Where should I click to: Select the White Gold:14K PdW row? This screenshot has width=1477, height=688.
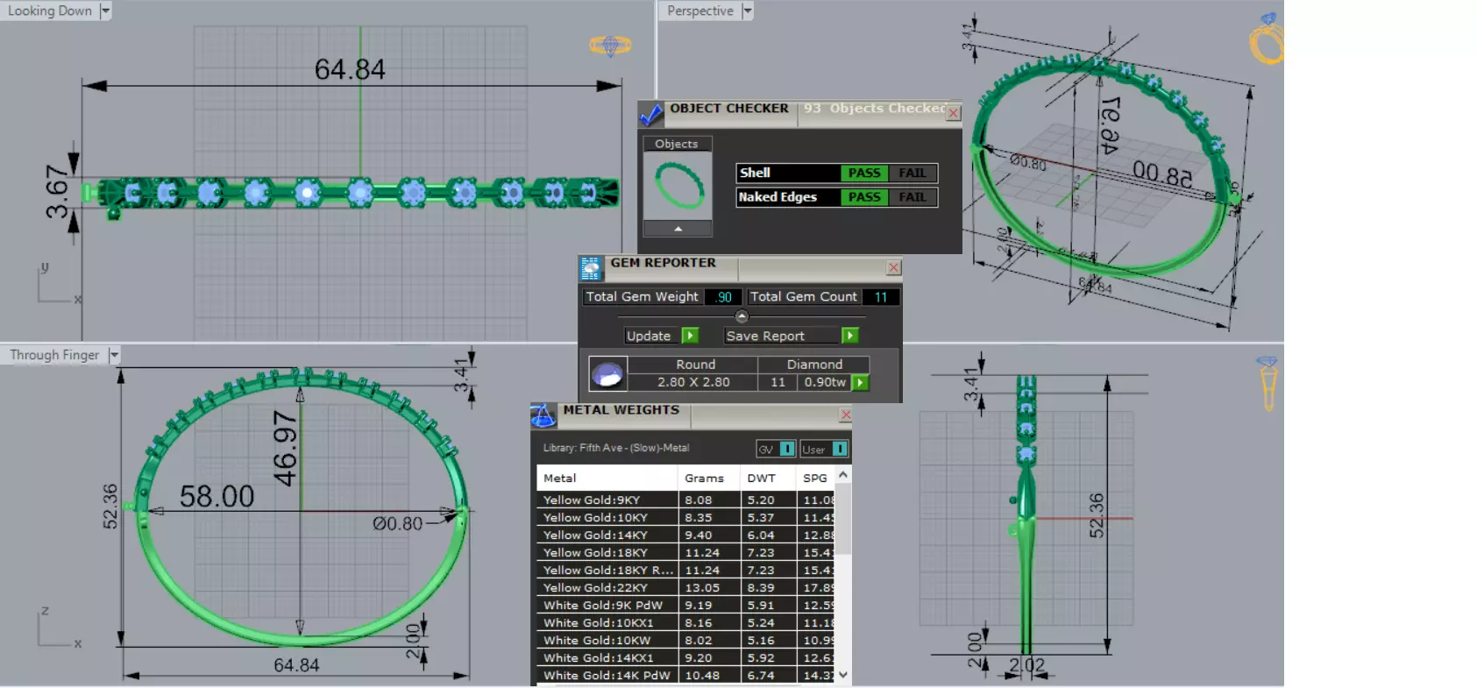point(685,675)
